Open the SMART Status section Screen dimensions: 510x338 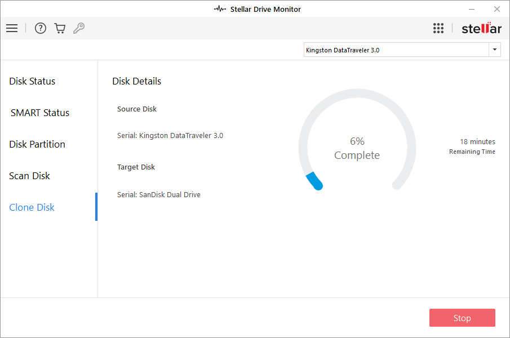[40, 113]
